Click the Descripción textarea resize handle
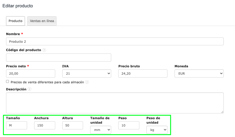The image size is (235, 137). [x=222, y=112]
